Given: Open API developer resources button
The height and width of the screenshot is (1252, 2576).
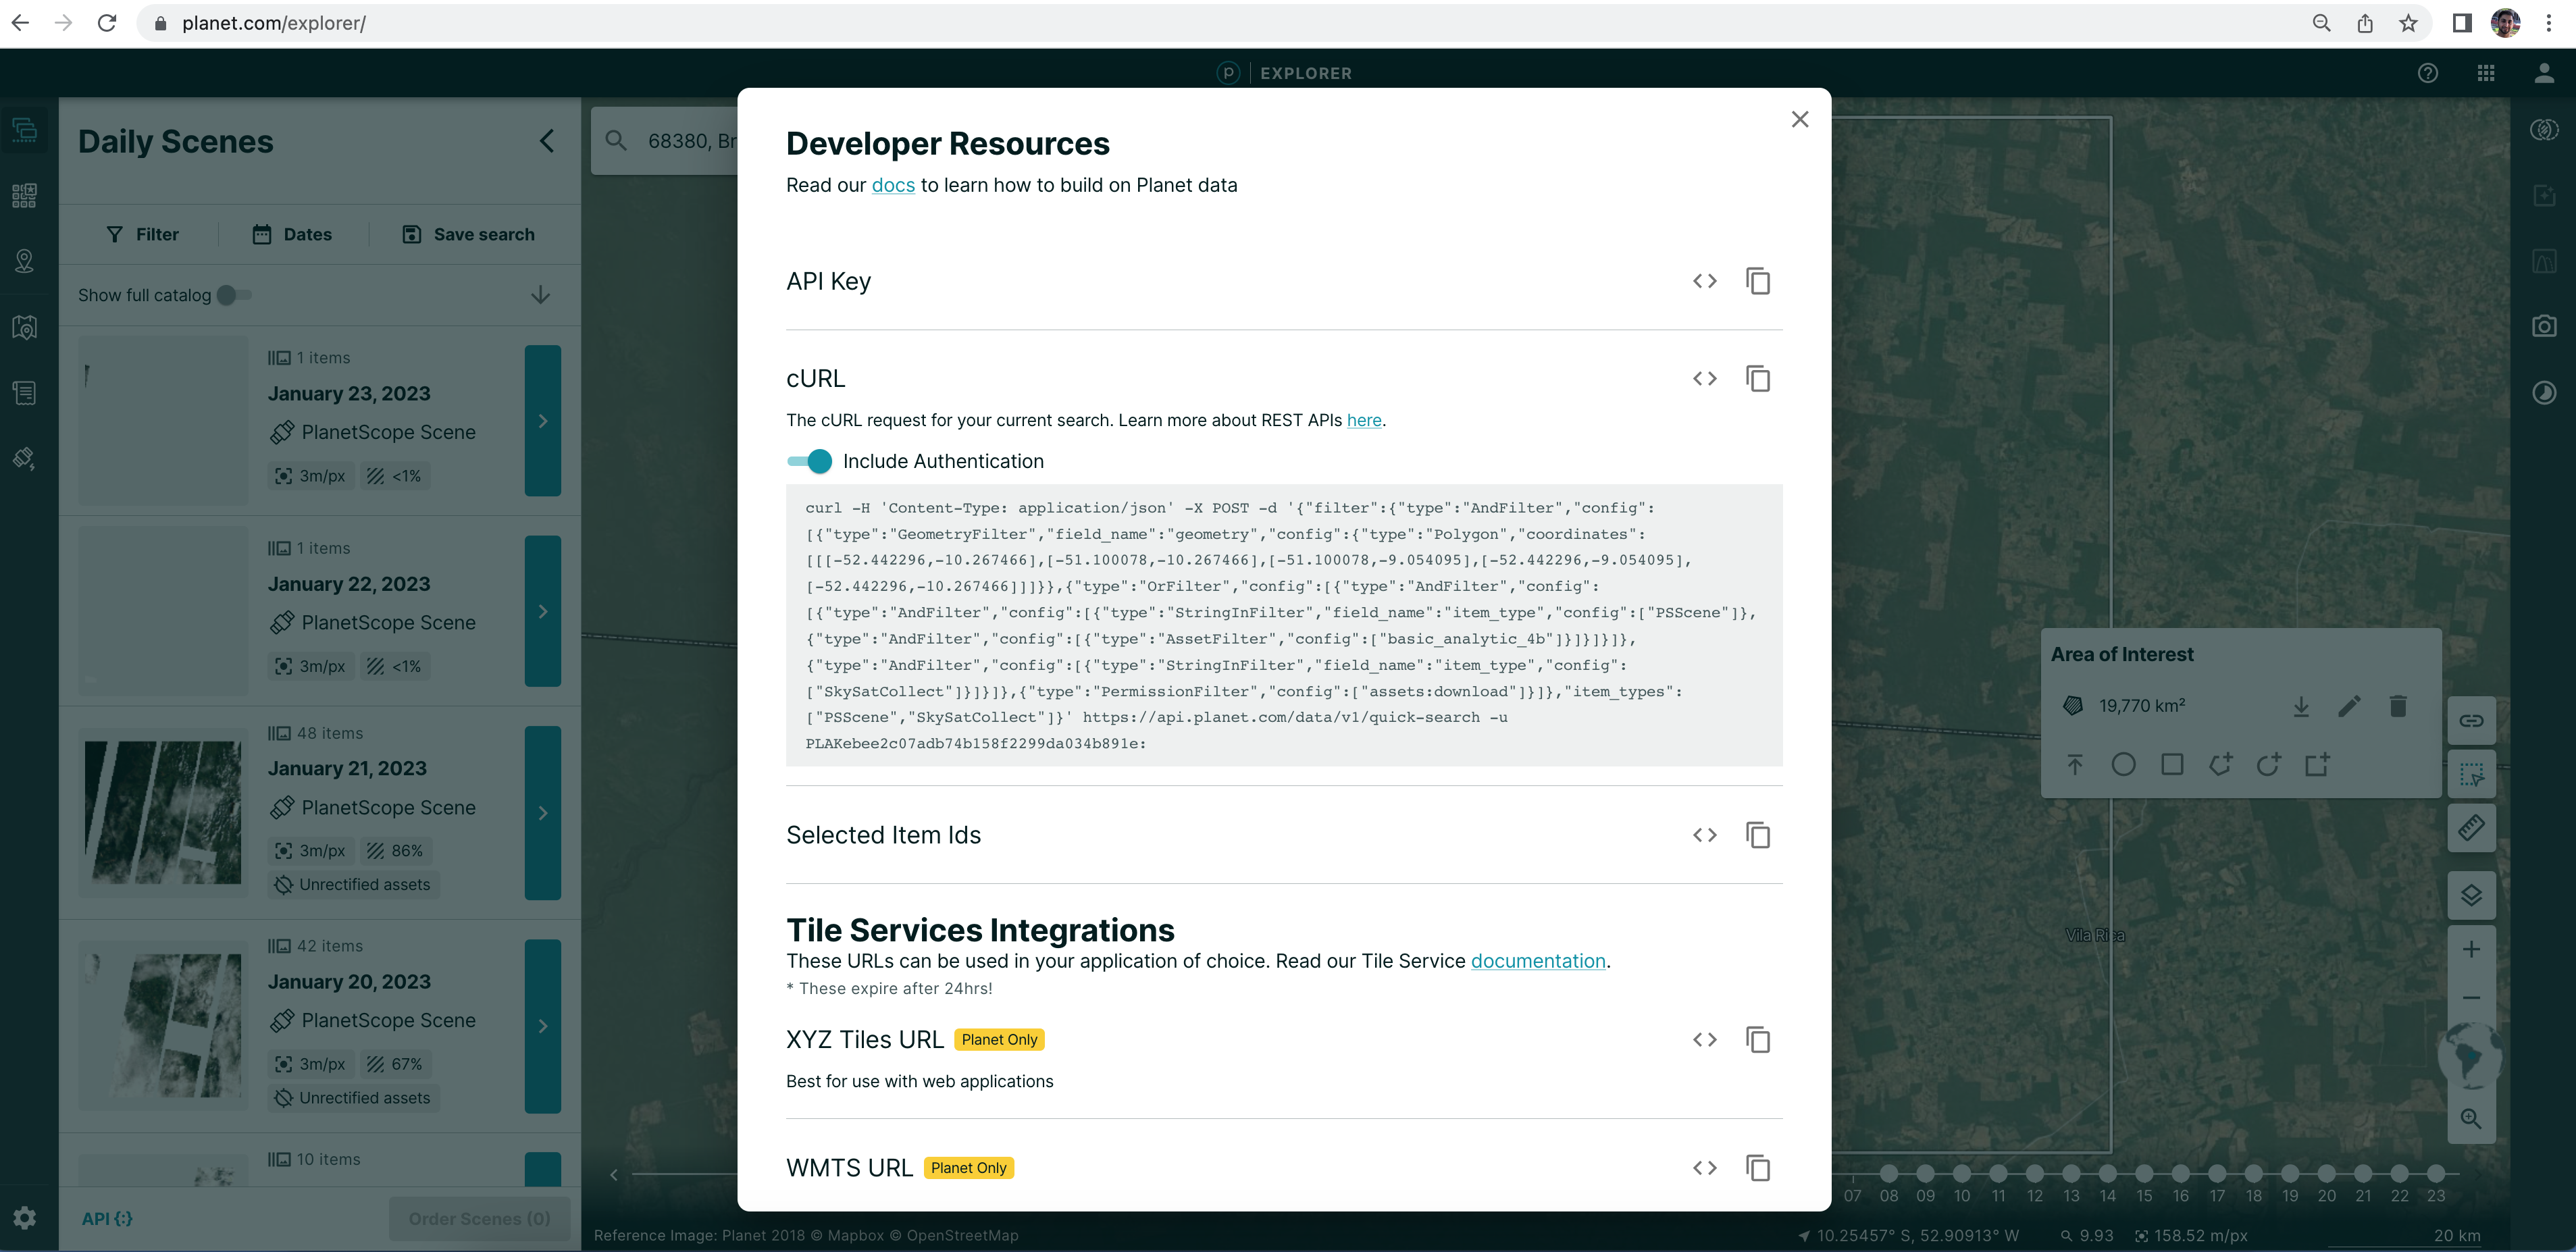Looking at the screenshot, I should pyautogui.click(x=107, y=1219).
